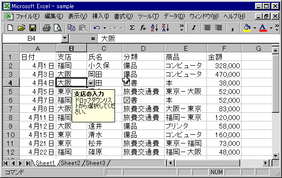Open the Name Box dropdown
This screenshot has width=282, height=178.
(65, 38)
